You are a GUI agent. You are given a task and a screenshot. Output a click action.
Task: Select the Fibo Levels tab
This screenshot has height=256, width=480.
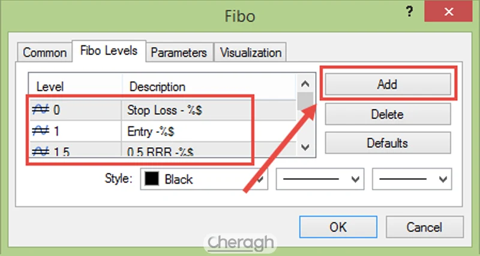(x=109, y=51)
